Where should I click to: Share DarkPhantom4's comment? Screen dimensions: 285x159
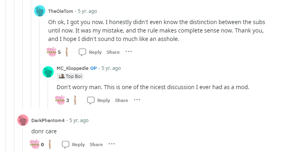tap(96, 145)
